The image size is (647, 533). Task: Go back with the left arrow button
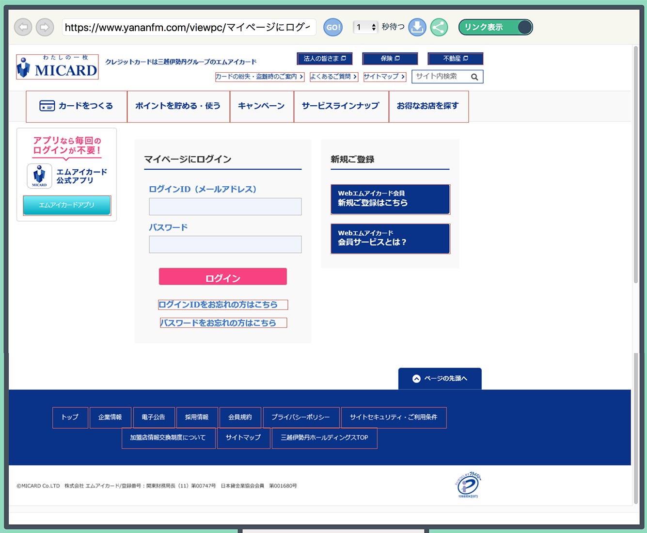23,27
